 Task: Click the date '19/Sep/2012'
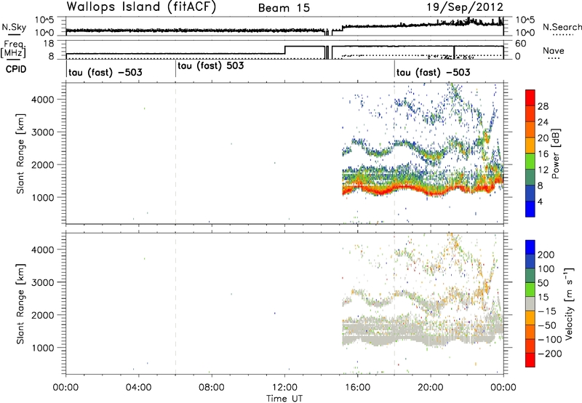click(x=465, y=7)
